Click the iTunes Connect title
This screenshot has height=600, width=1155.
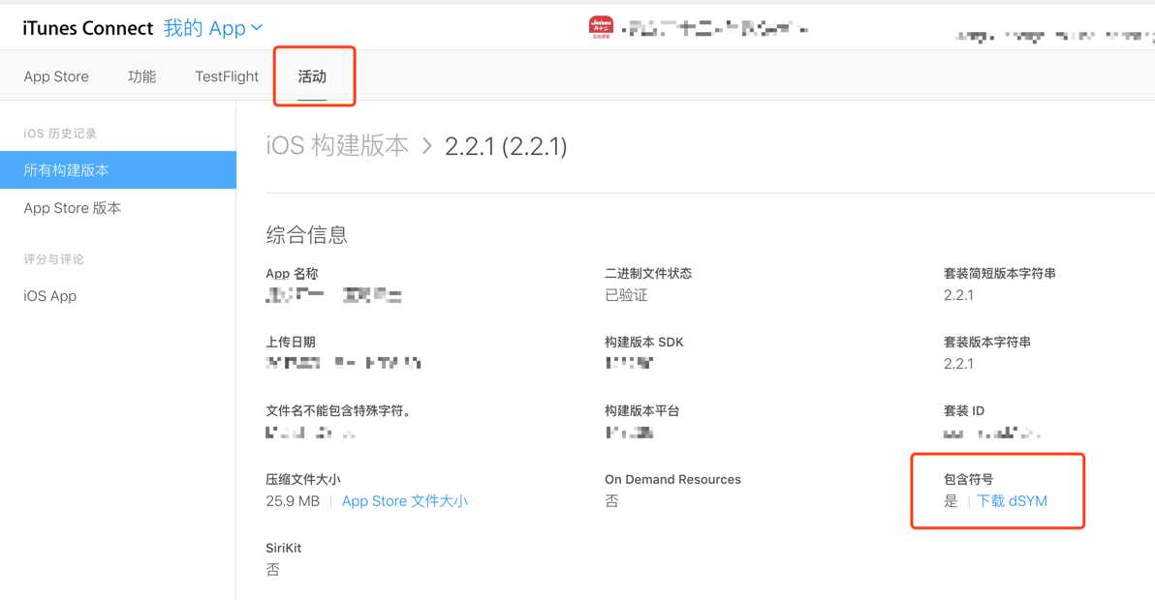[x=87, y=29]
